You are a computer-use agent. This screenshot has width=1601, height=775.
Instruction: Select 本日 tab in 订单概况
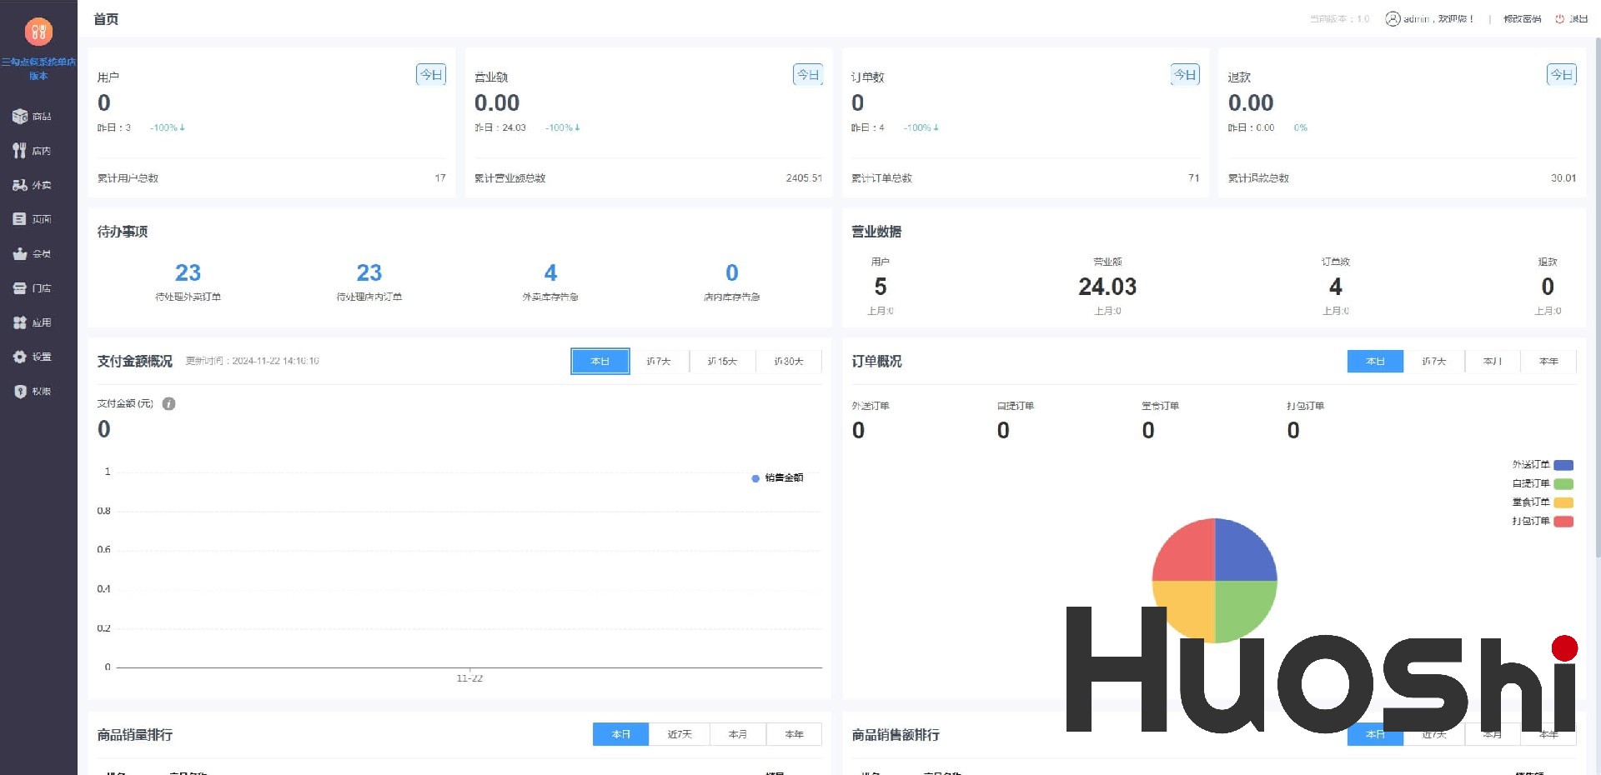(1375, 362)
